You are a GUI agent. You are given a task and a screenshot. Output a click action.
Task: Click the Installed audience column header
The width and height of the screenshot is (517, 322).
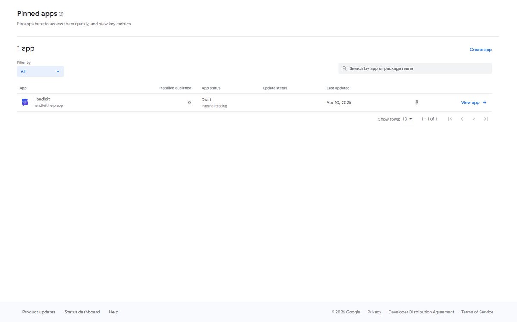(x=175, y=88)
